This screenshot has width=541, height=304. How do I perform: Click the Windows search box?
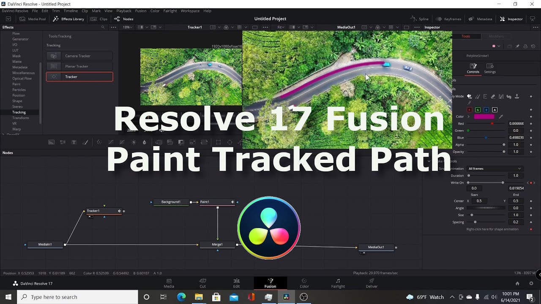[77, 297]
